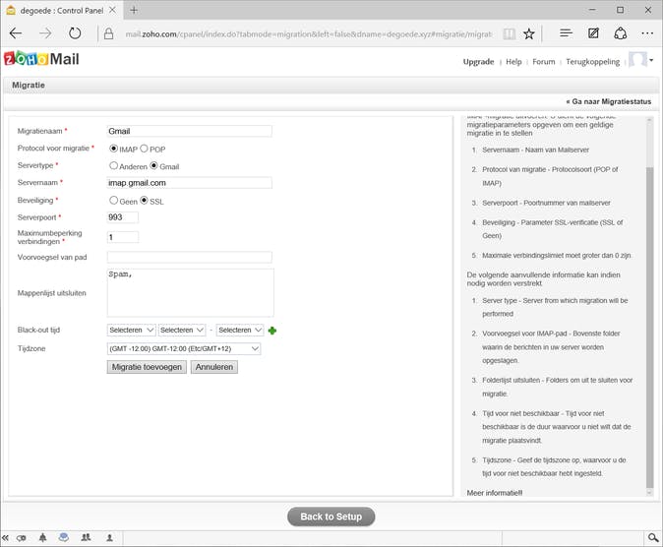Image resolution: width=663 pixels, height=547 pixels.
Task: Select POP protocol radio button
Action: 144,149
